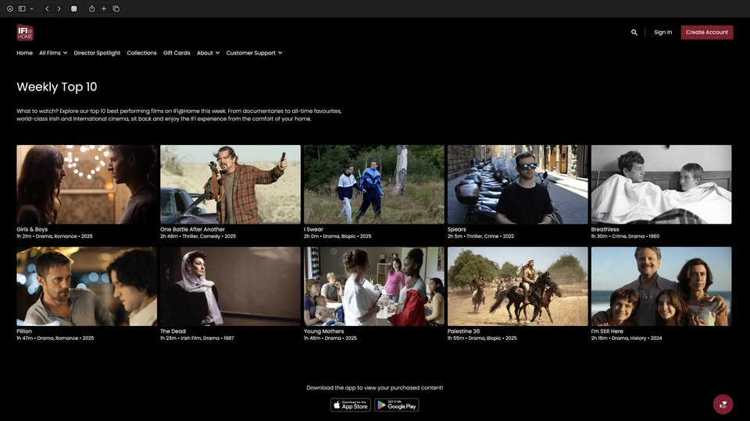Open Director Spotlight page
The width and height of the screenshot is (750, 421).
coord(97,53)
